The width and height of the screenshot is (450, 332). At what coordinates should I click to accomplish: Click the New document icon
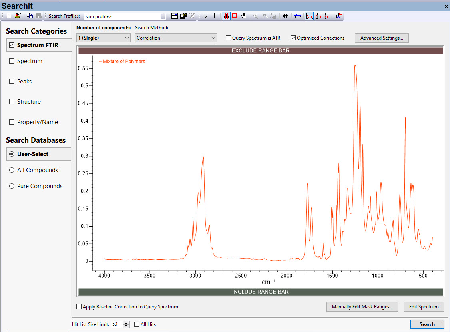click(x=9, y=16)
